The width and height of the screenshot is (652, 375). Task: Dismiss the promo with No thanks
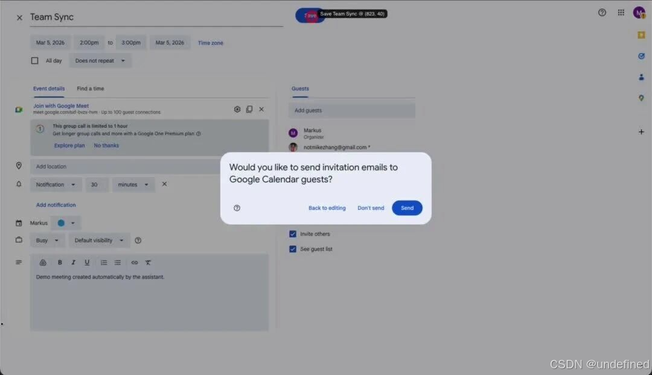click(x=106, y=145)
